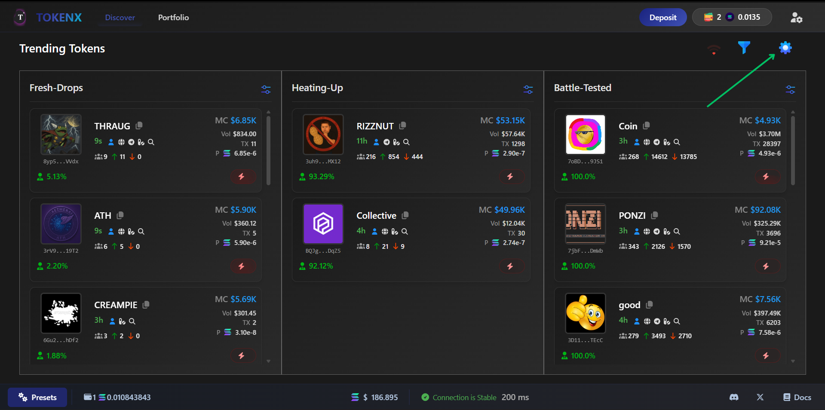The width and height of the screenshot is (825, 410).
Task: Search the CREAMPIE token via magnifier icon
Action: point(132,321)
